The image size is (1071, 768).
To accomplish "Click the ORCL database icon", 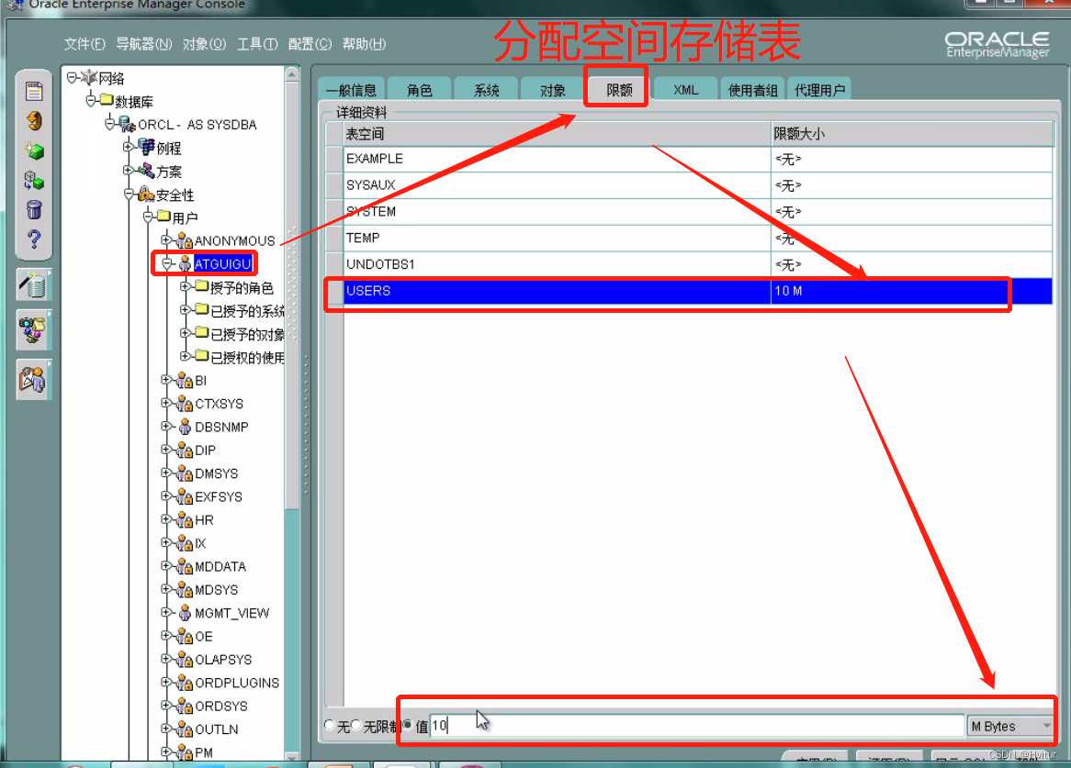I will point(127,124).
